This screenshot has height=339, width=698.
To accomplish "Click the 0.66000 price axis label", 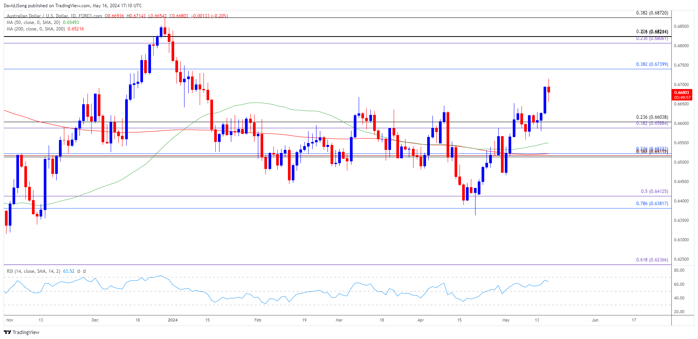I will tap(681, 123).
